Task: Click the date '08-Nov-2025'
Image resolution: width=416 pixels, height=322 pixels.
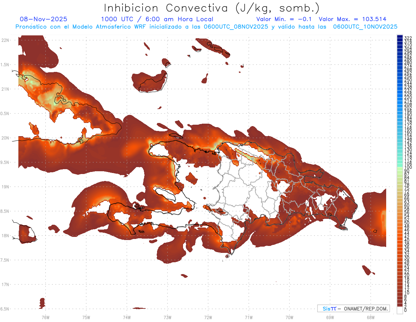Action: coord(43,19)
